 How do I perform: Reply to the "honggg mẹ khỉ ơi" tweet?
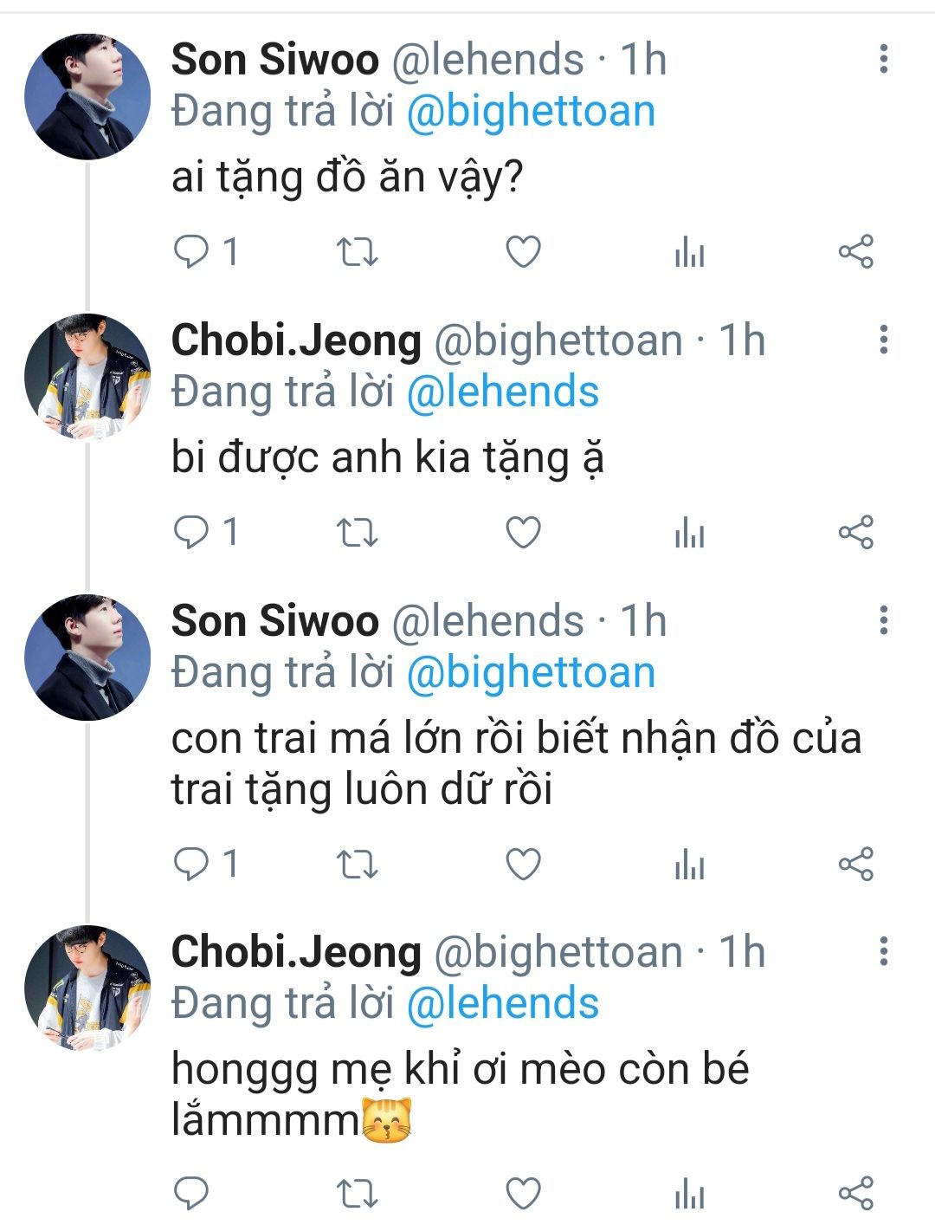pyautogui.click(x=191, y=1194)
